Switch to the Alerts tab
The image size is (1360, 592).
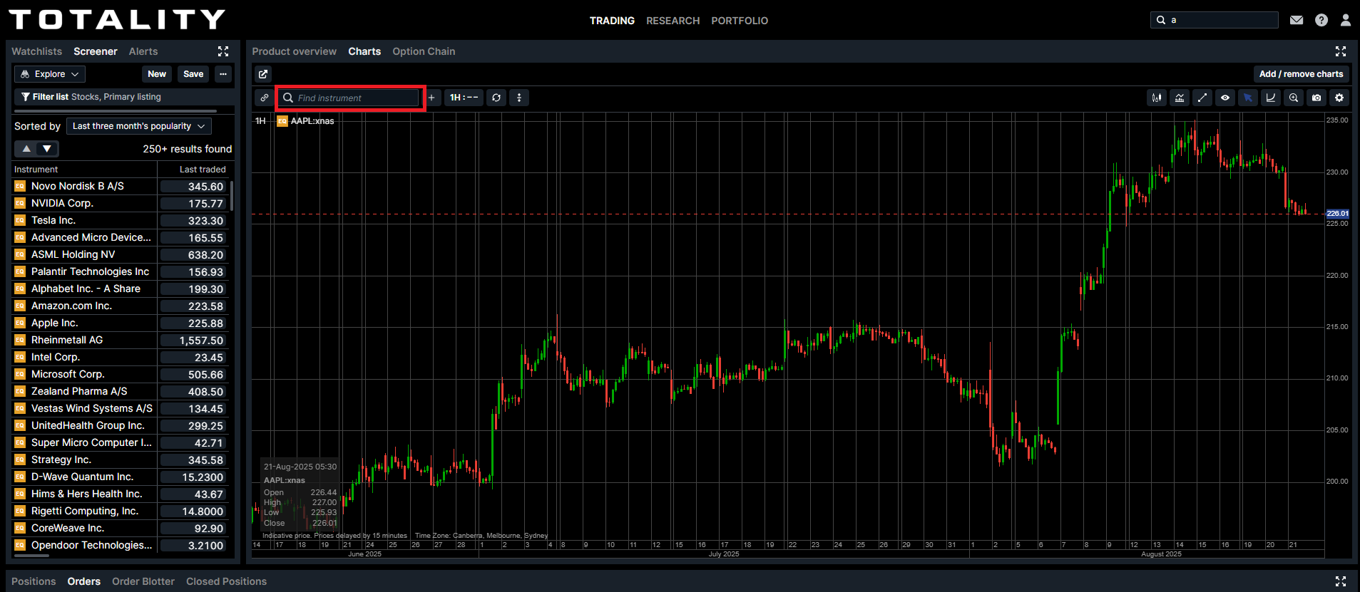click(143, 51)
